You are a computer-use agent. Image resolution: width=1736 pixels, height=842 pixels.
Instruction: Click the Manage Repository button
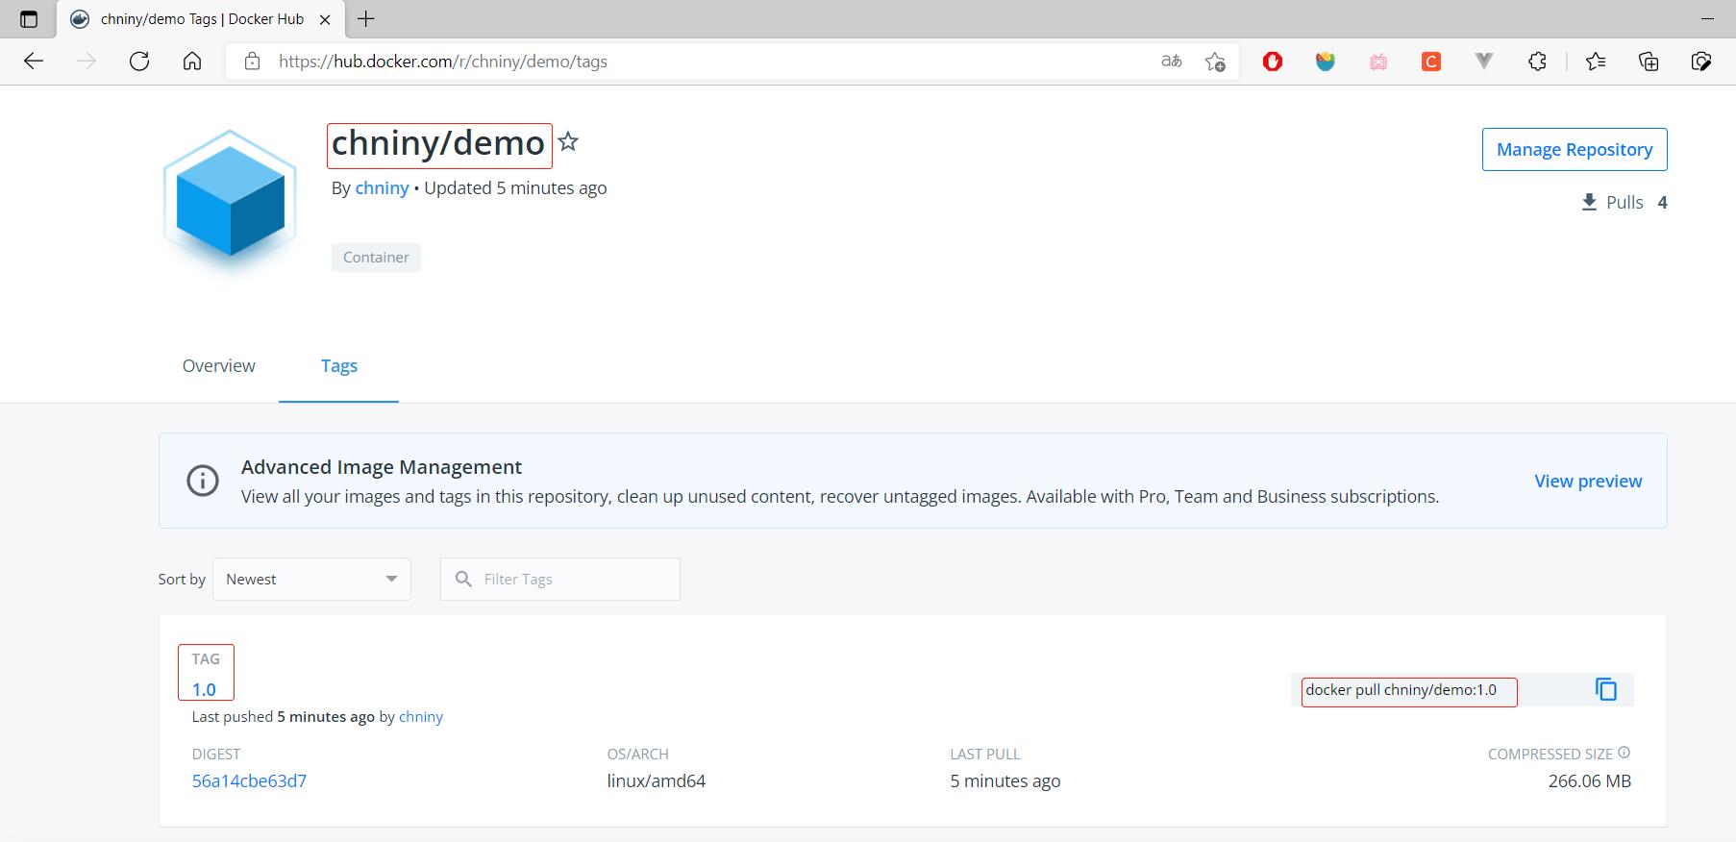click(1575, 149)
